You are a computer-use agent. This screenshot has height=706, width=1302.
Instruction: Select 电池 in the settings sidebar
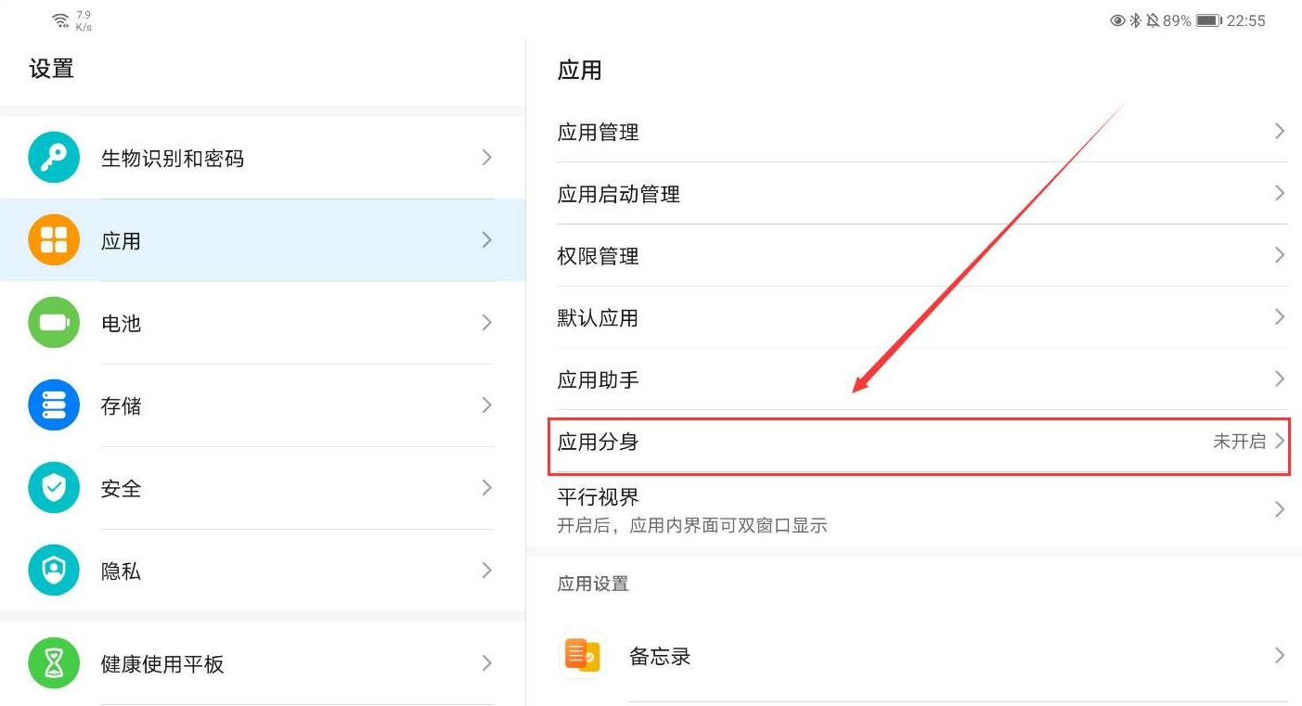(262, 323)
